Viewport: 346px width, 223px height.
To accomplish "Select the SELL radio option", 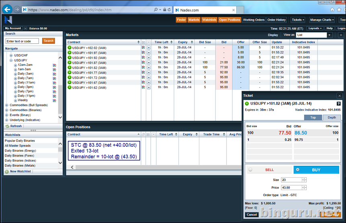I will 250,170.
